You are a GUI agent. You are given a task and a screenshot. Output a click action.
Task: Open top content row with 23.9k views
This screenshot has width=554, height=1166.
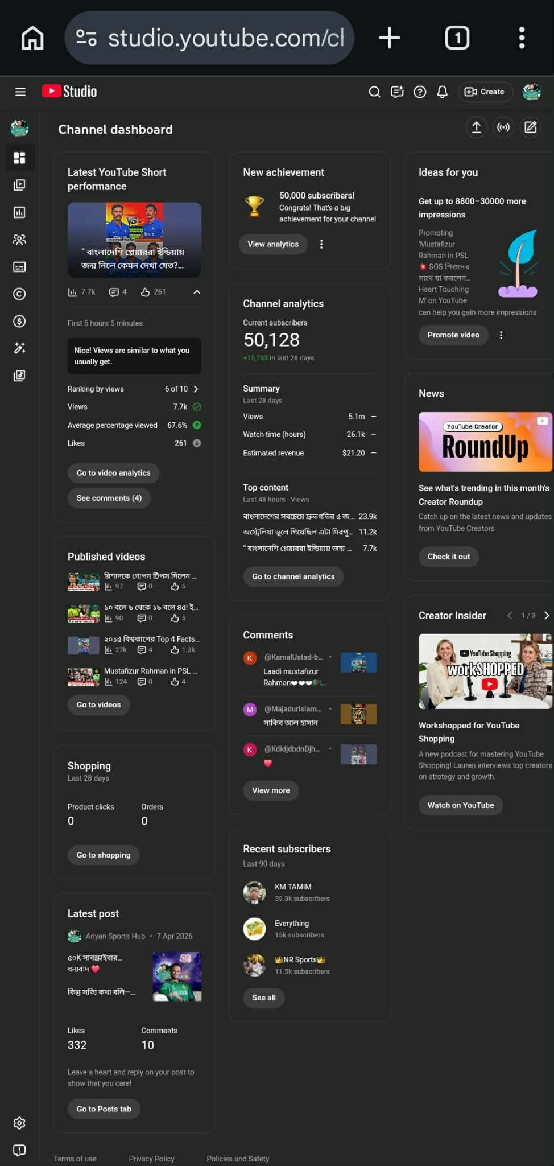(x=310, y=517)
